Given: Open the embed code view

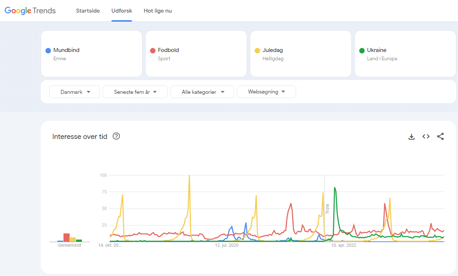Looking at the screenshot, I should tap(426, 136).
